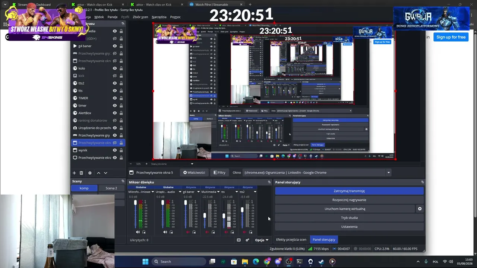Unmute the tts2 audio channel
This screenshot has width=477, height=268.
244,232
